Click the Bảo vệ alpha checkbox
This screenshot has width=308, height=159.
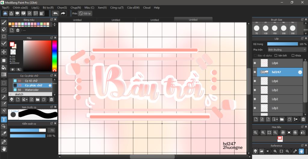click(255, 55)
